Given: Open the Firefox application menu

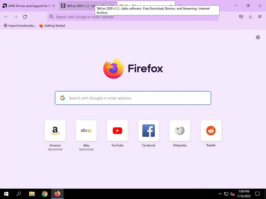Looking at the screenshot, I should coord(260,17).
